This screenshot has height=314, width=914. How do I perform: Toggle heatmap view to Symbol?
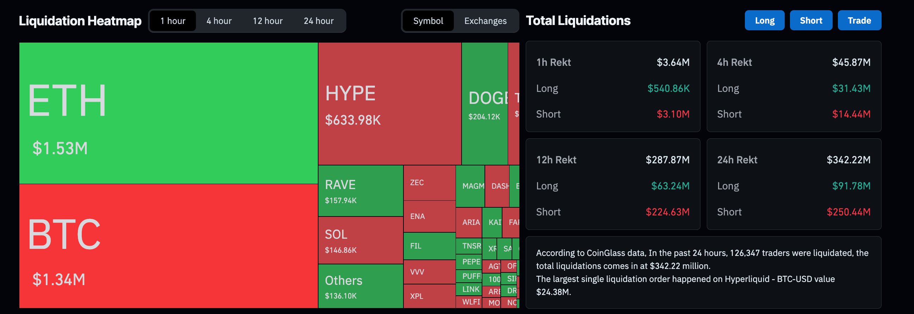click(427, 21)
